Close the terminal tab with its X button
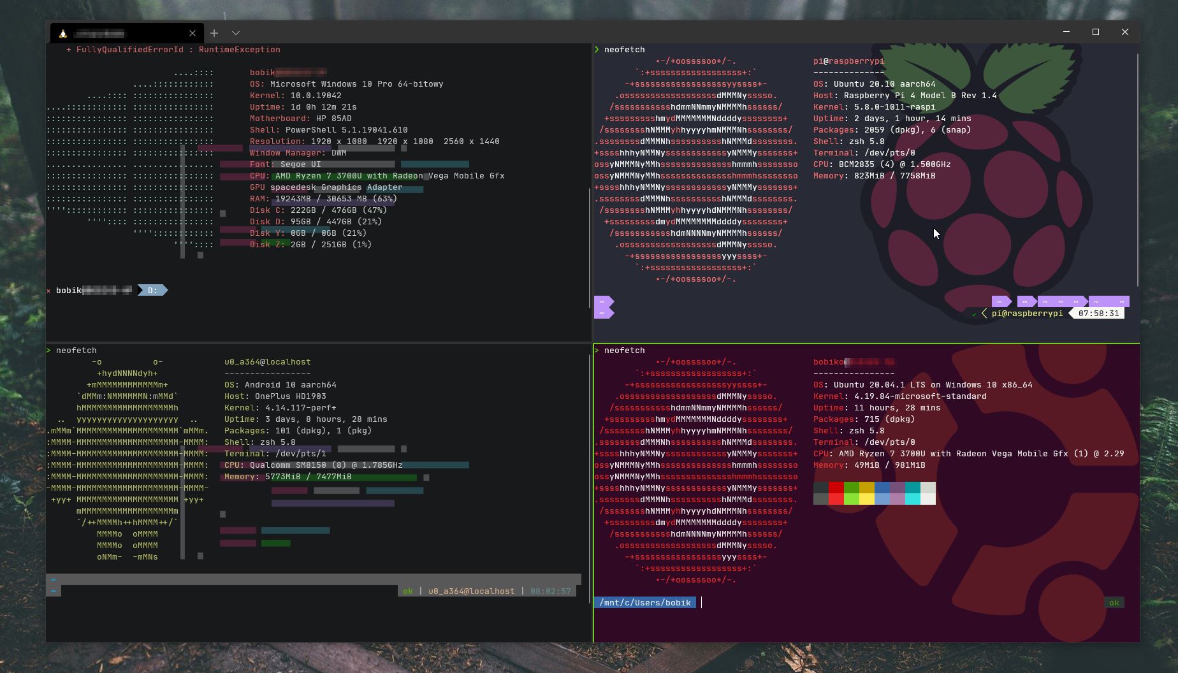This screenshot has width=1178, height=673. click(x=193, y=33)
